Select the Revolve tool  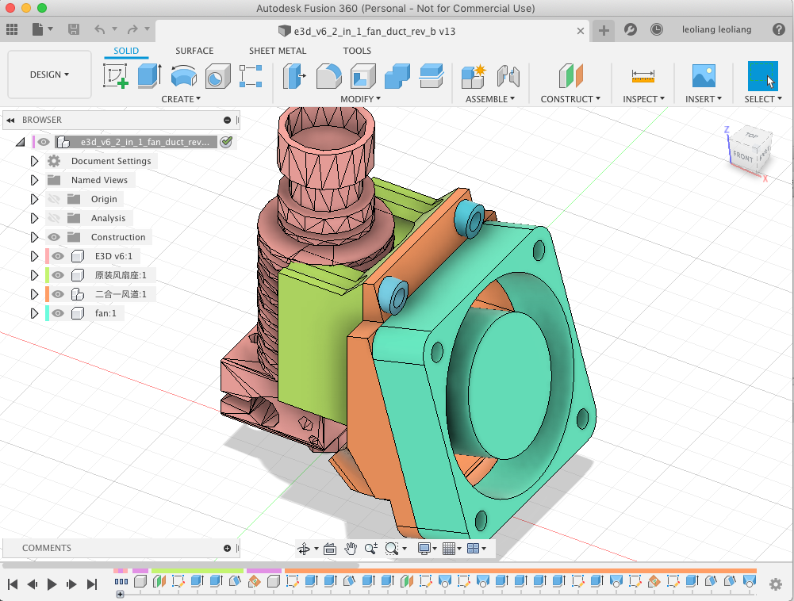pyautogui.click(x=183, y=76)
